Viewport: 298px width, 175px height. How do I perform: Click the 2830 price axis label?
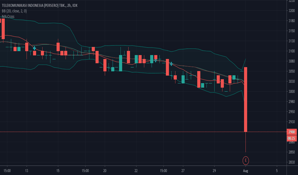(x=292, y=162)
